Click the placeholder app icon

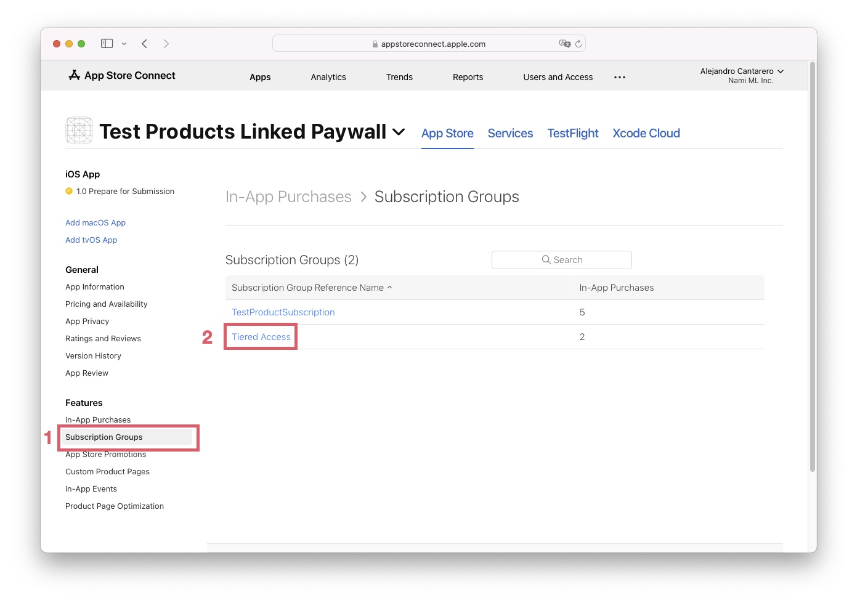point(79,131)
